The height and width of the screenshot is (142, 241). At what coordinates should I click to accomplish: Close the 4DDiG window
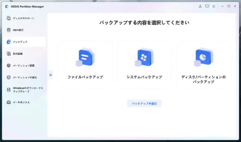[x=235, y=6]
